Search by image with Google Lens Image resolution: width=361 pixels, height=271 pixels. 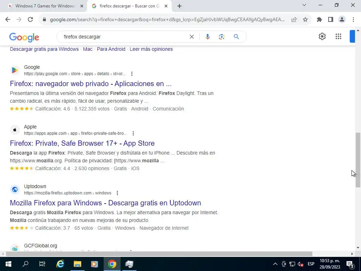[221, 37]
